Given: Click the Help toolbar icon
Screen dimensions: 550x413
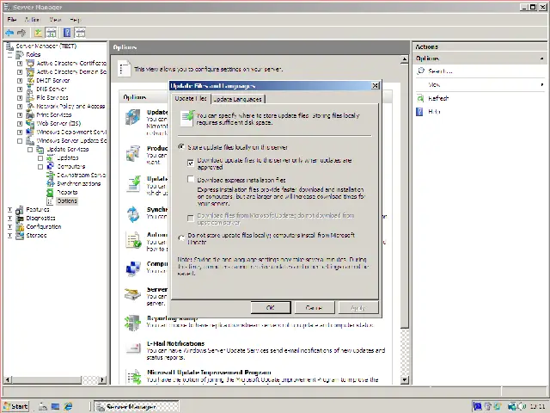Looking at the screenshot, I should 67,33.
